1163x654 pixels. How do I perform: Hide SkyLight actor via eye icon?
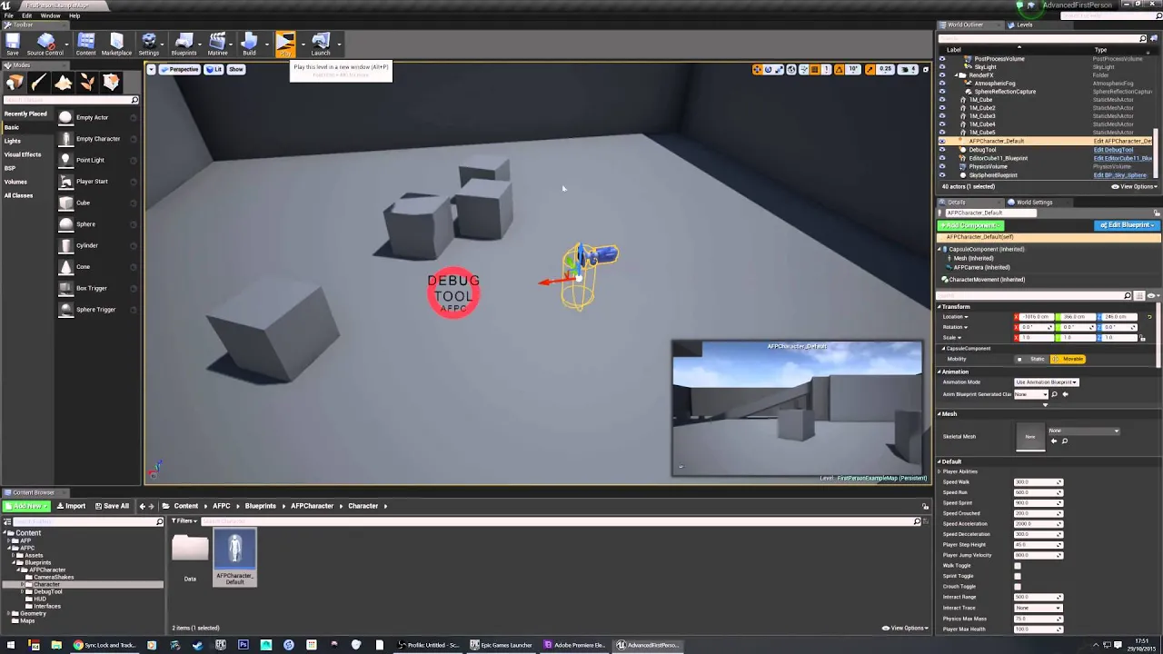[942, 67]
